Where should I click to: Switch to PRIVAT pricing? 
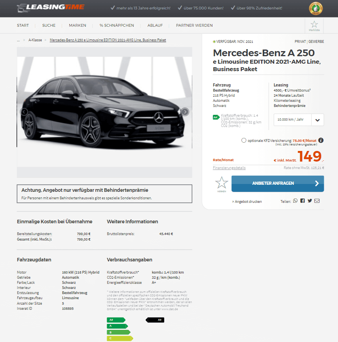300,41
